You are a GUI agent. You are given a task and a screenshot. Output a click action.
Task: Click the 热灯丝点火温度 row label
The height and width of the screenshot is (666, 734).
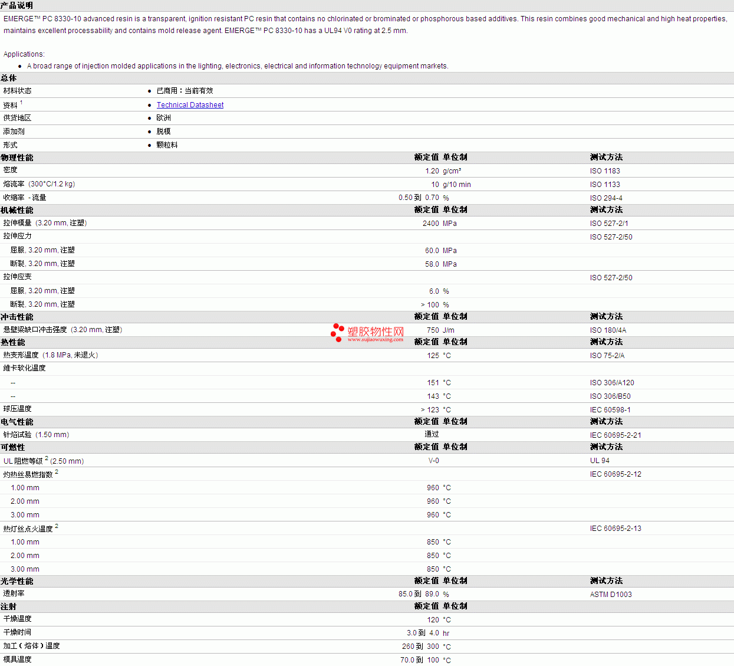click(x=31, y=528)
